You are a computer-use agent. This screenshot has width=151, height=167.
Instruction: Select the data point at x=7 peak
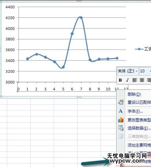click(x=81, y=17)
